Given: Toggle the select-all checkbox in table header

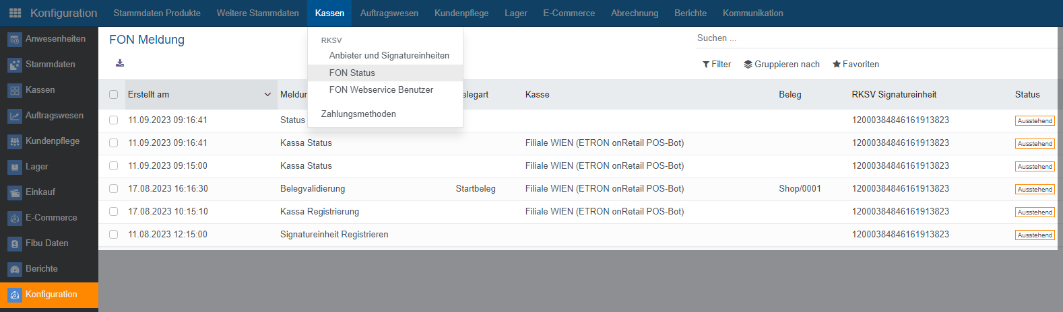Looking at the screenshot, I should coord(113,95).
